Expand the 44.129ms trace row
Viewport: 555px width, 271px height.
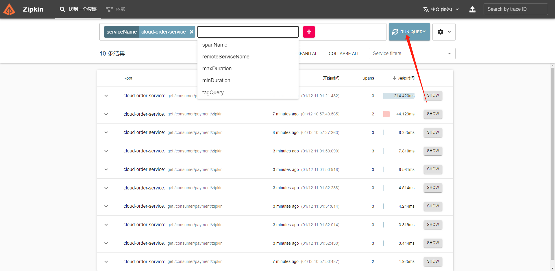coord(106,114)
